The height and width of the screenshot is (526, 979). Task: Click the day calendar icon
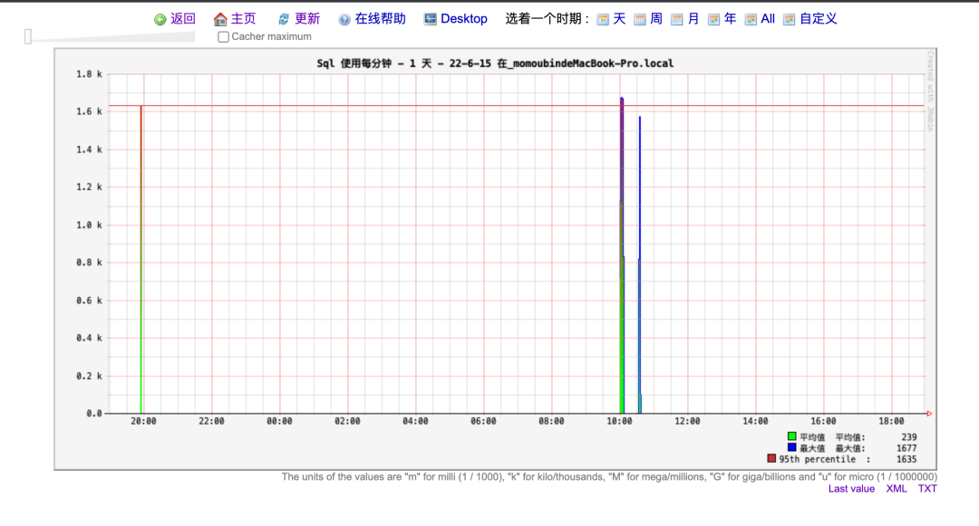tap(603, 19)
